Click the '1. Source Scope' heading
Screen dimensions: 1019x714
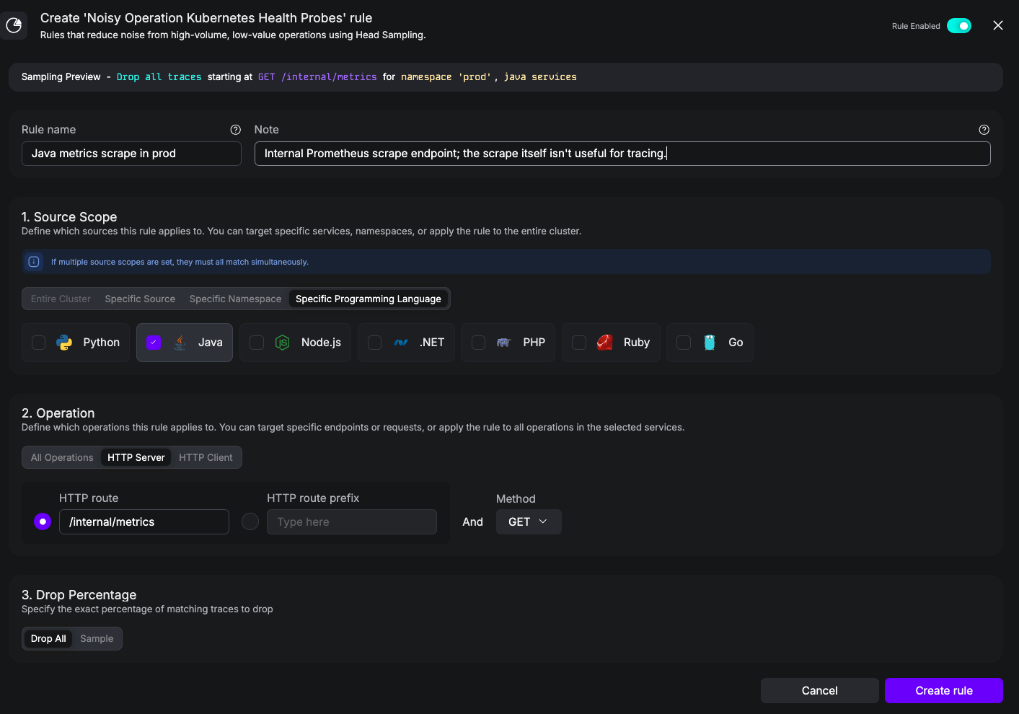[x=69, y=217]
